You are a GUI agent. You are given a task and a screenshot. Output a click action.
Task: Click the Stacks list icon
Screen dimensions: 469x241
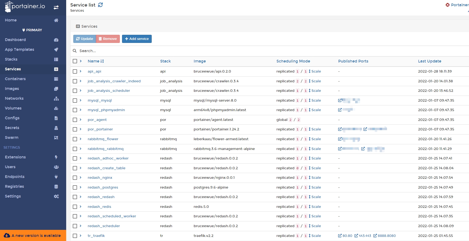click(56, 60)
